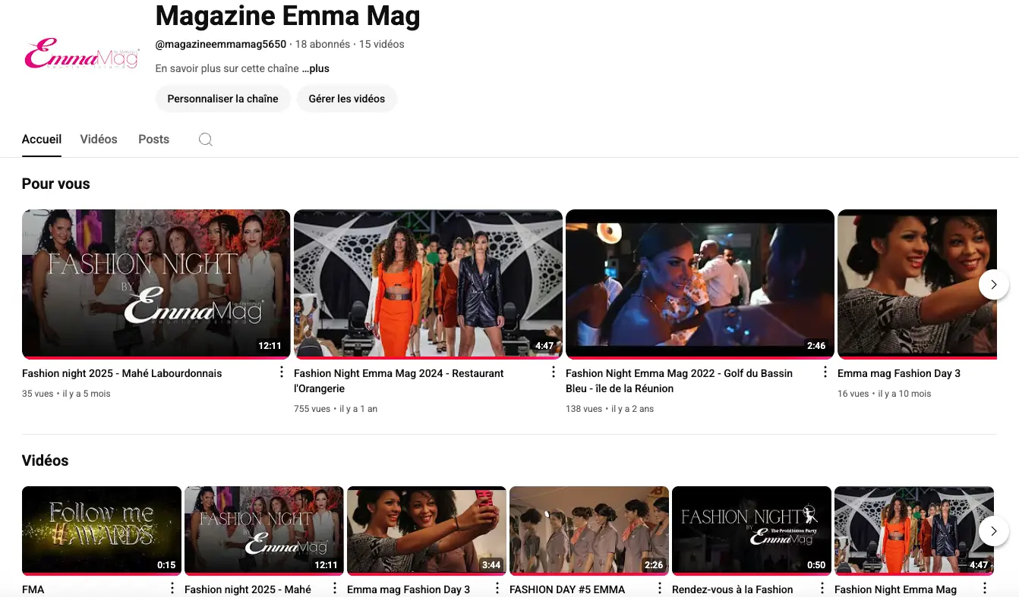Image resolution: width=1019 pixels, height=597 pixels.
Task: Click the channel search magnifier icon
Action: click(x=205, y=140)
